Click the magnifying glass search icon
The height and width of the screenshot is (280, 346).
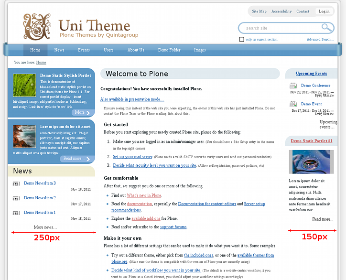pyautogui.click(x=326, y=28)
